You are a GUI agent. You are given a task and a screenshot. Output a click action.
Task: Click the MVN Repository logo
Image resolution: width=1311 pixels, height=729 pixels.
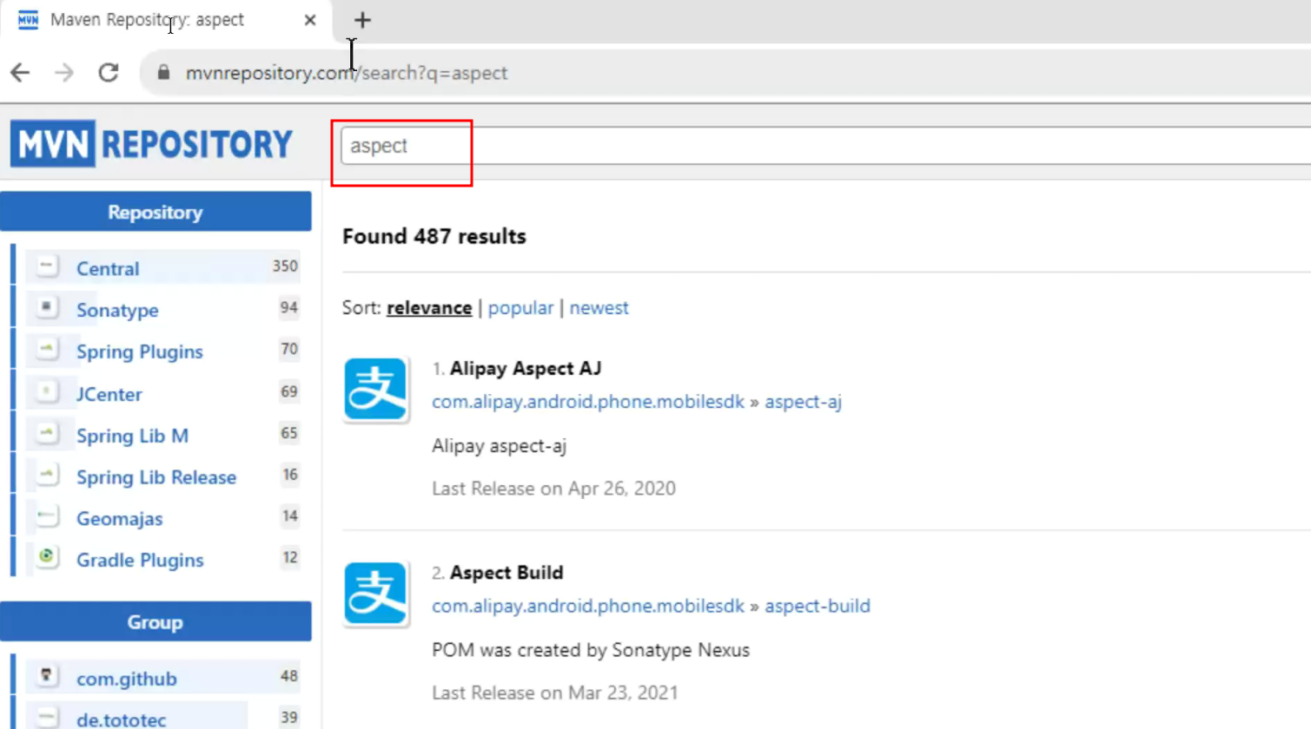(152, 144)
